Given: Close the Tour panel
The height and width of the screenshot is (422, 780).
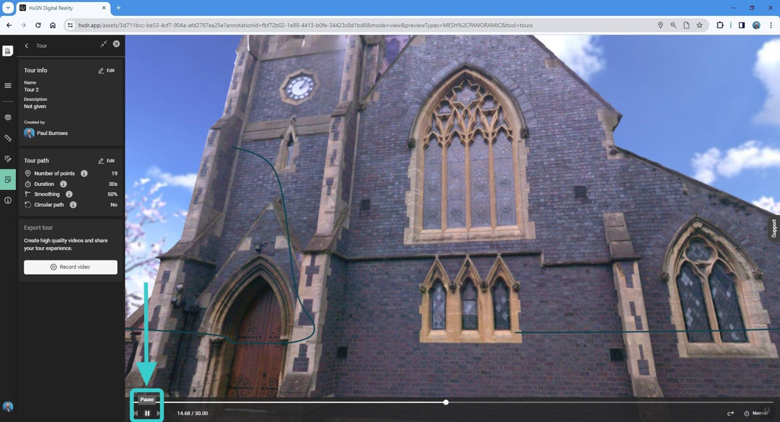Looking at the screenshot, I should pos(116,44).
